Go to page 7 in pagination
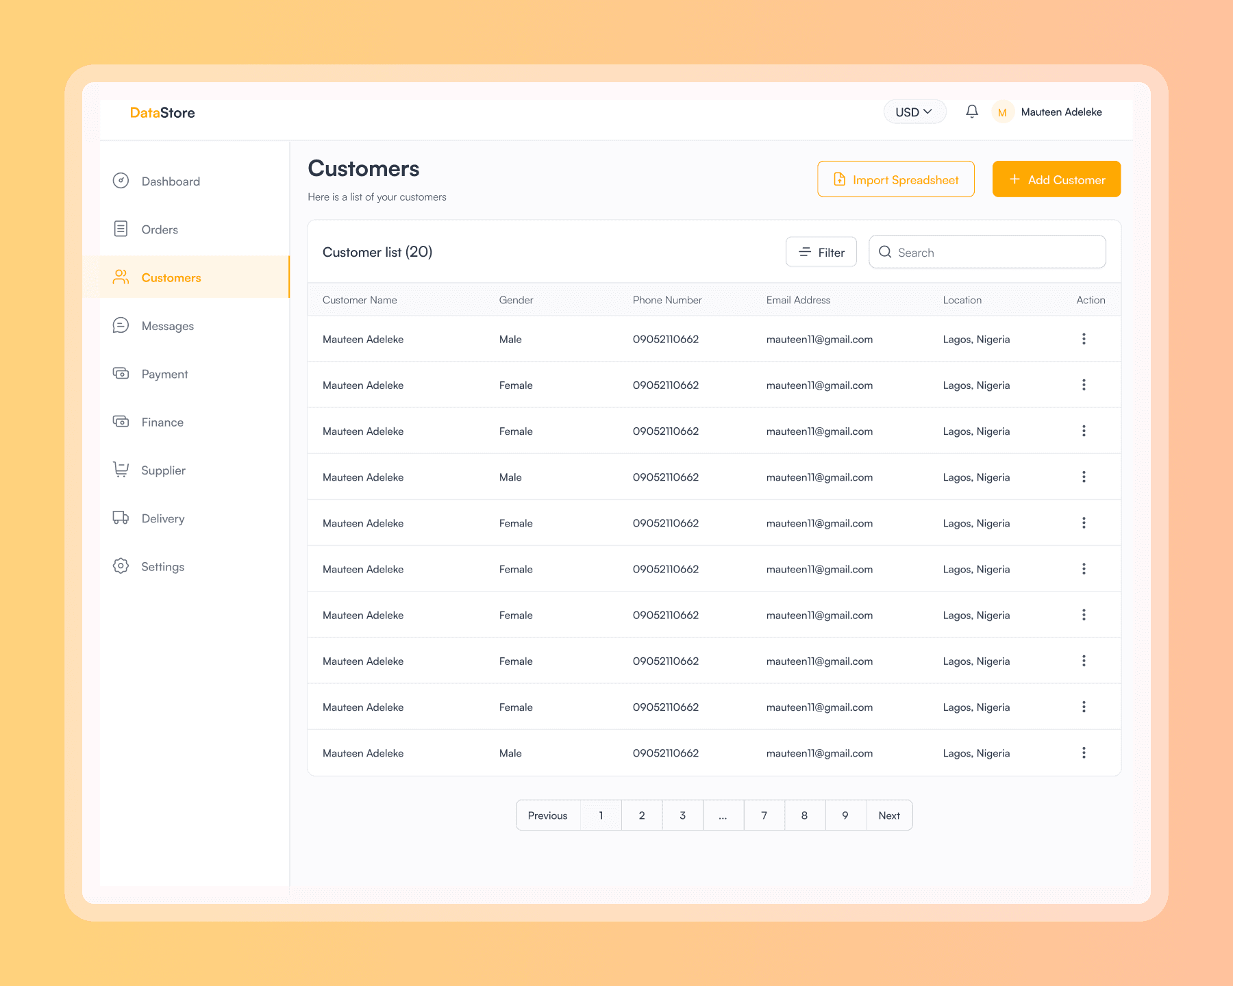Screen dimensions: 1233x986 [x=764, y=815]
